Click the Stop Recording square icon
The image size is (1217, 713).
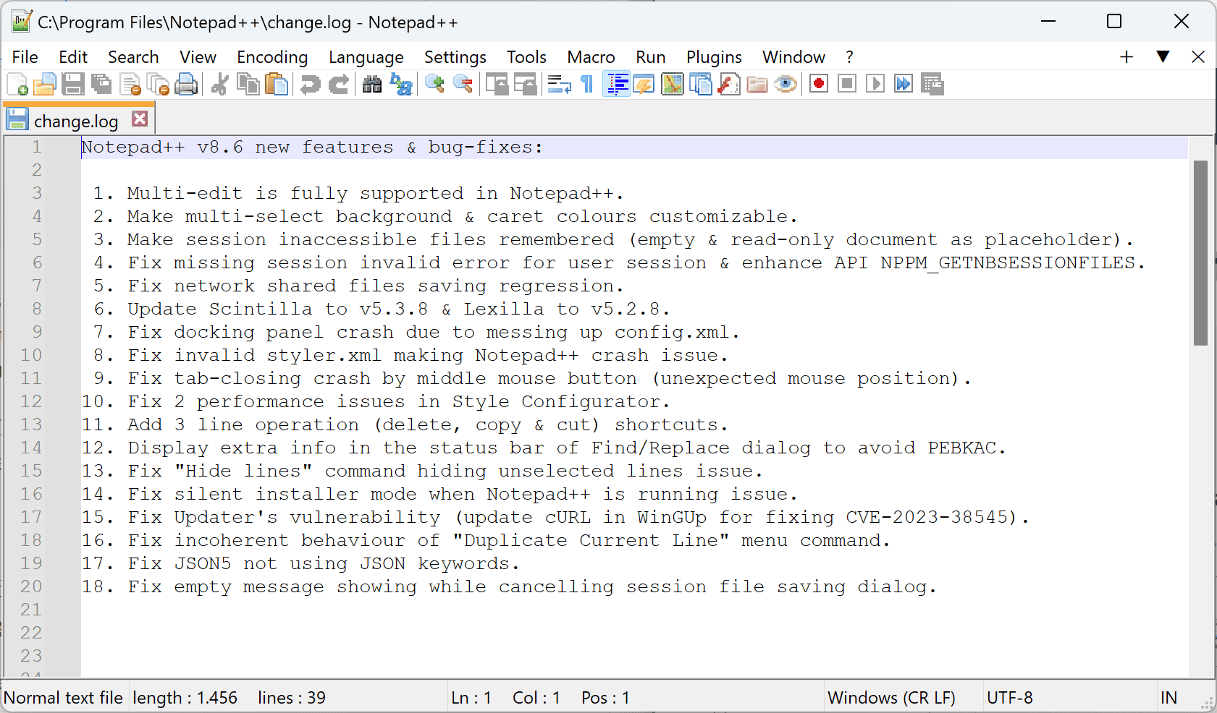(847, 85)
